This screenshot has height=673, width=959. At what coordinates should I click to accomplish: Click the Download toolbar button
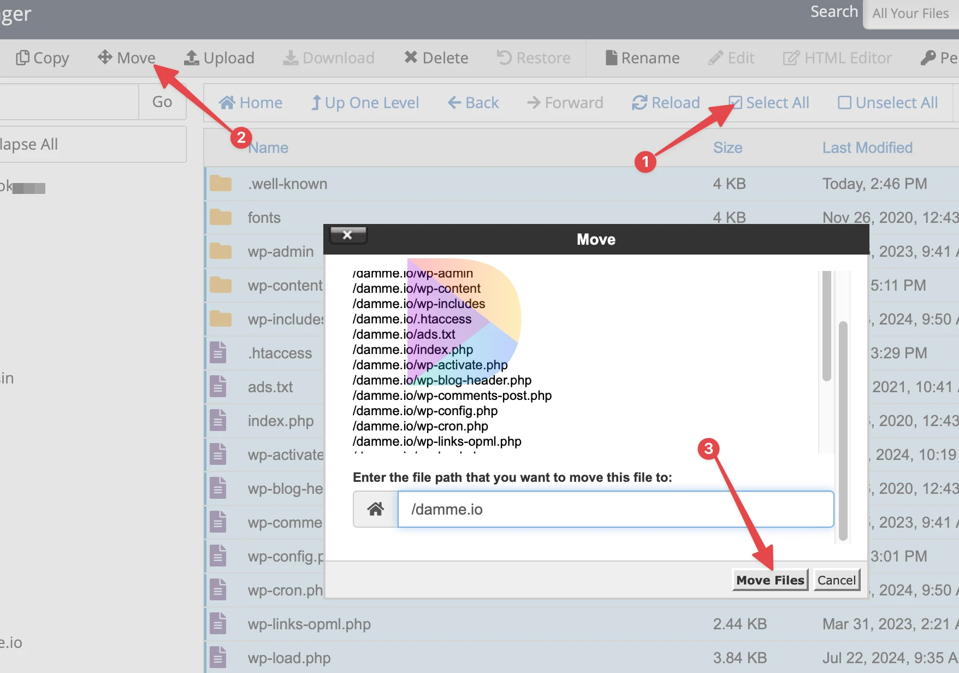329,58
